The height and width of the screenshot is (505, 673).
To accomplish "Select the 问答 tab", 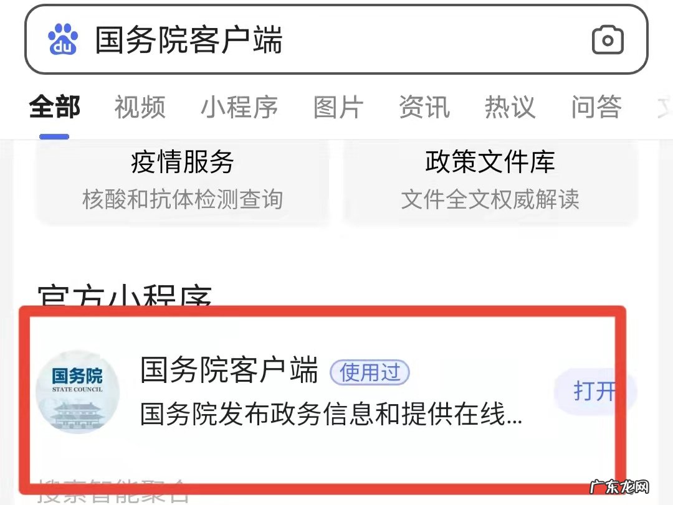I will coord(596,107).
